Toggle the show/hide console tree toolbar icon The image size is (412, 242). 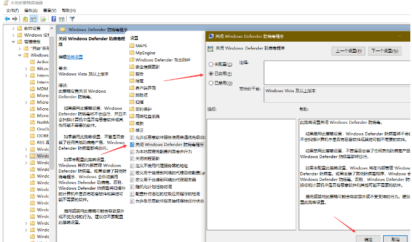pos(33,19)
